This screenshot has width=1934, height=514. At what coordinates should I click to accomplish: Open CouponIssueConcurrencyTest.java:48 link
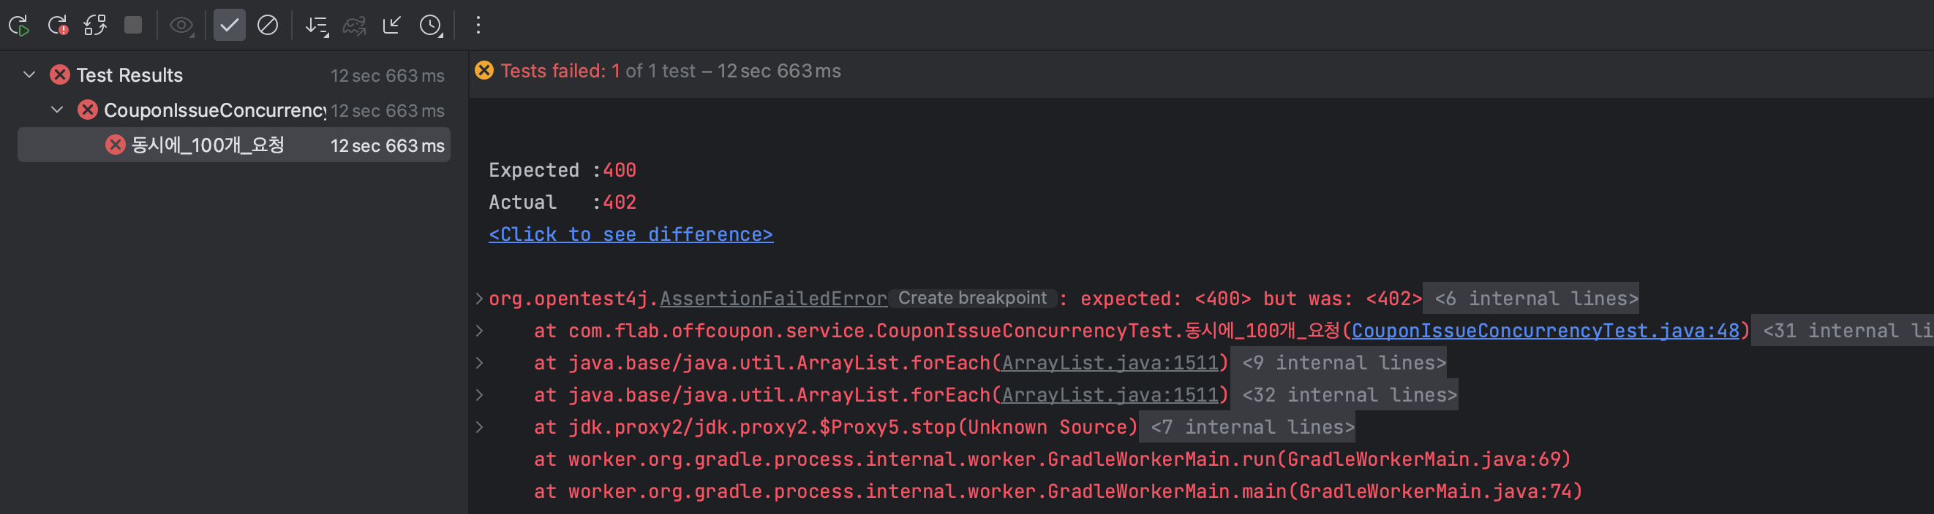(x=1545, y=331)
